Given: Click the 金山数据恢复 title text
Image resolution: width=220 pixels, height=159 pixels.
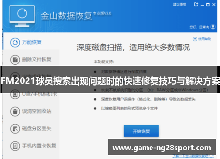Looking at the screenshot, I should coord(66,16).
